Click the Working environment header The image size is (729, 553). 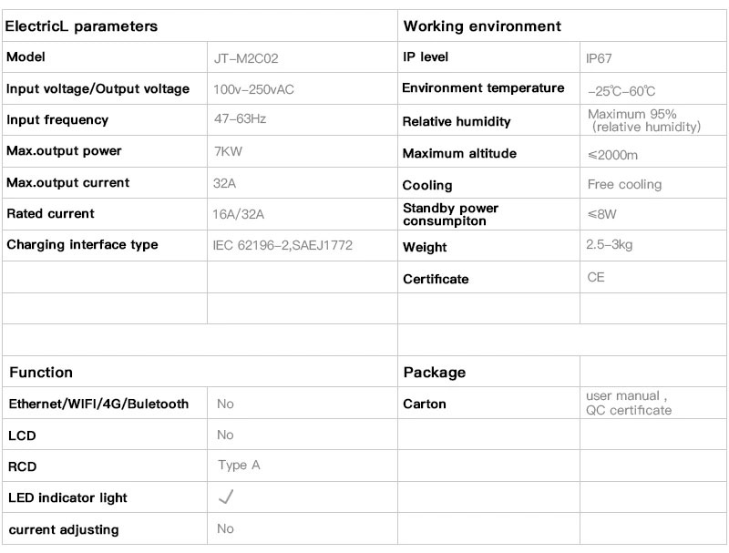tap(482, 26)
